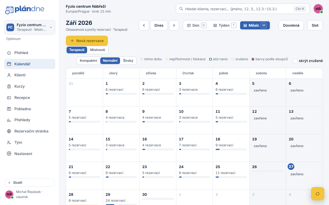329x205 pixels.
Task: Switch to Terapeuti view
Action: 77,50
